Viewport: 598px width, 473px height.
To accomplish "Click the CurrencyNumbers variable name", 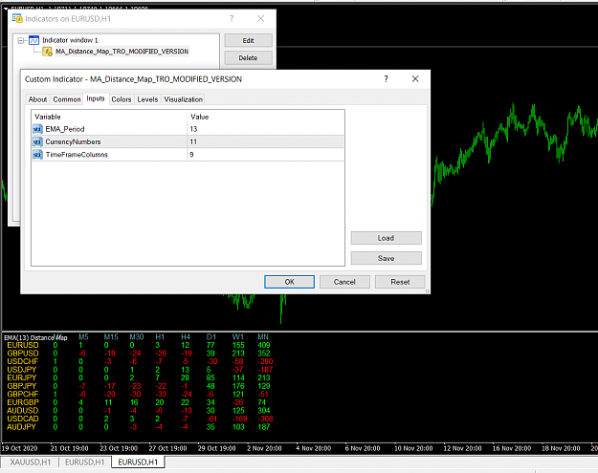I will pyautogui.click(x=73, y=142).
